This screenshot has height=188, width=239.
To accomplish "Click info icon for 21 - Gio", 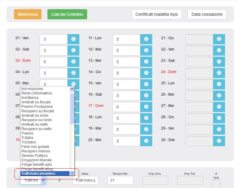I will click(219, 39).
